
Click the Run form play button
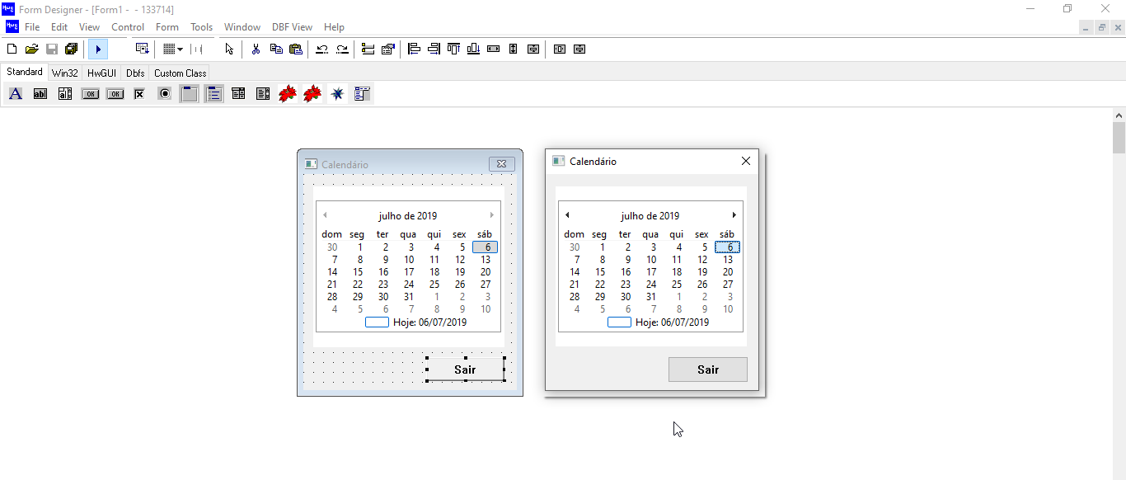[x=98, y=49]
